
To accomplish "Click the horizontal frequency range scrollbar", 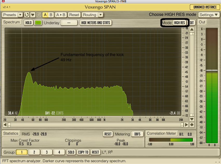I will click(96, 125).
